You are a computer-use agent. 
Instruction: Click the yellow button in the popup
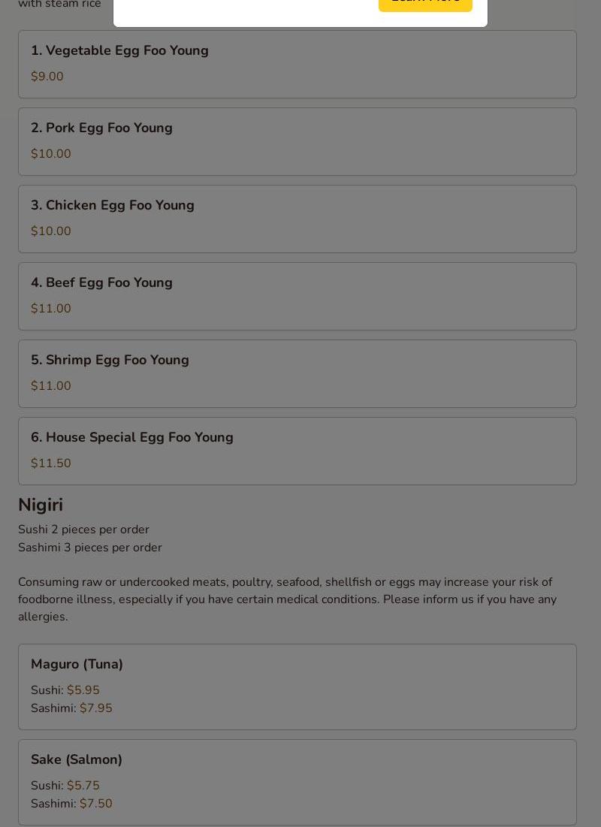[x=425, y=4]
